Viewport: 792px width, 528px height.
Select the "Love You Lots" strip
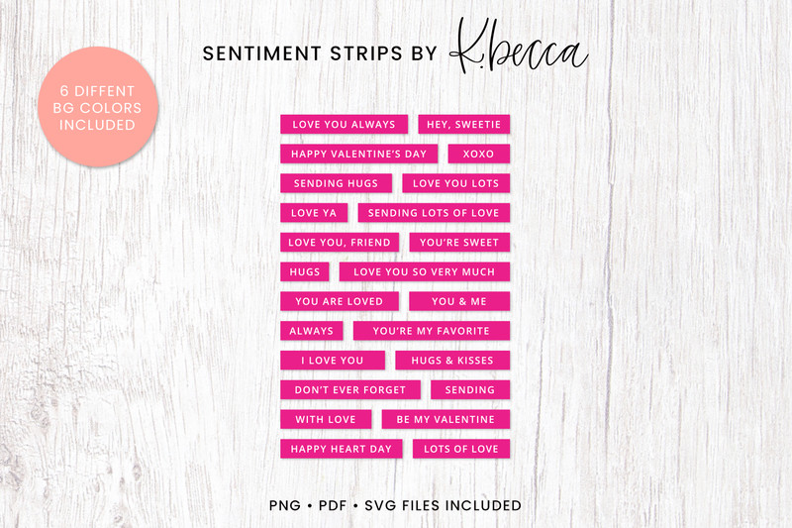455,183
